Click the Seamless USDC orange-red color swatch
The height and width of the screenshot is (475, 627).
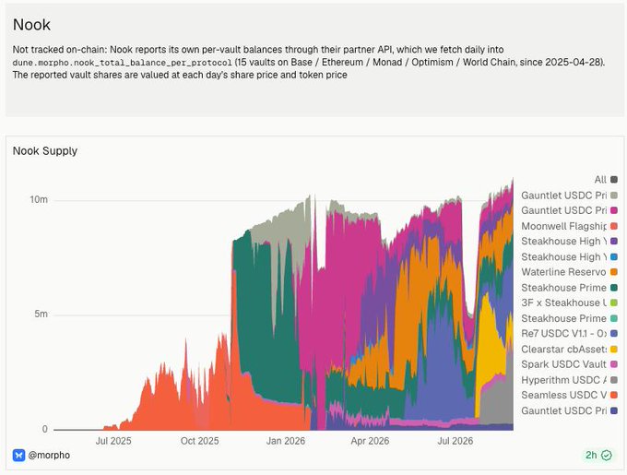[x=614, y=395]
